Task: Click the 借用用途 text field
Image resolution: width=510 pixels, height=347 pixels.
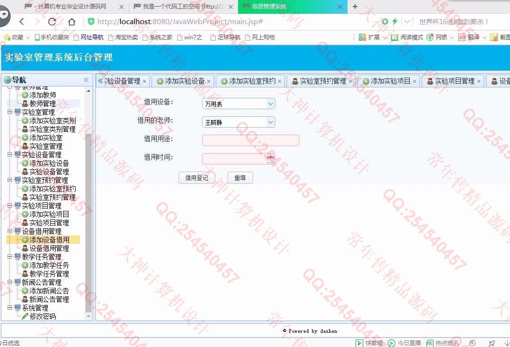Action: [250, 140]
